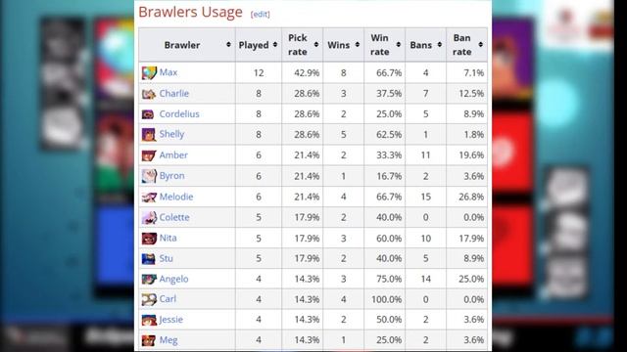Screen dimensions: 627x352
Task: Click the Colette brawler portrait icon
Action: tap(149, 217)
